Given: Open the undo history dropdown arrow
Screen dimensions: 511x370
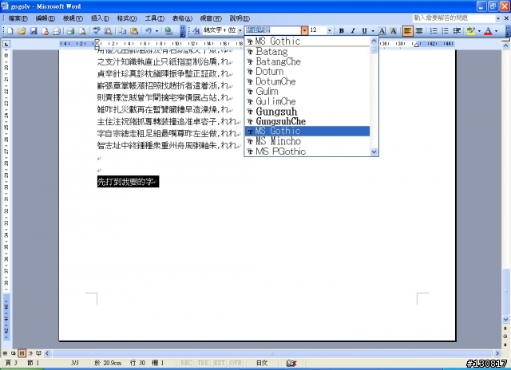Looking at the screenshot, I should (156, 31).
